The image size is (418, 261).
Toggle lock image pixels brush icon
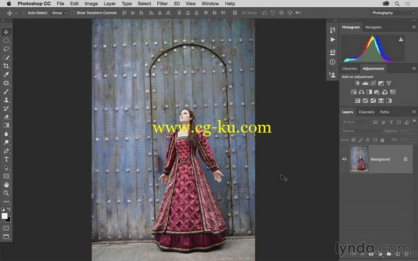pos(361,140)
